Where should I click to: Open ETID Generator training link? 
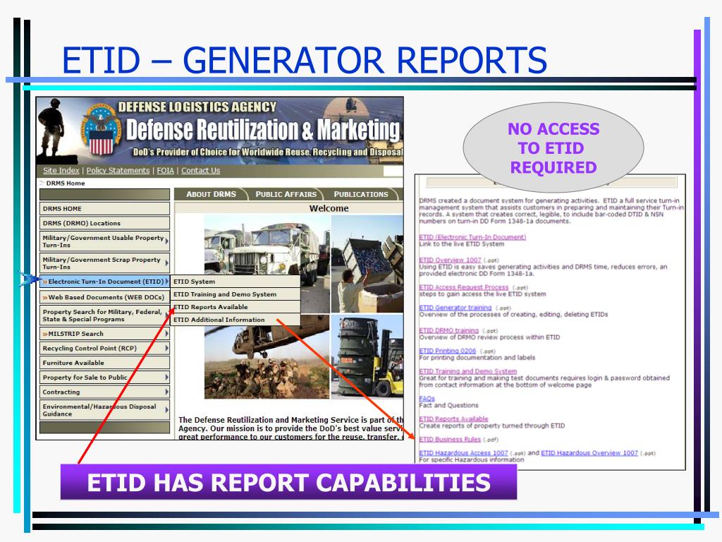[455, 308]
